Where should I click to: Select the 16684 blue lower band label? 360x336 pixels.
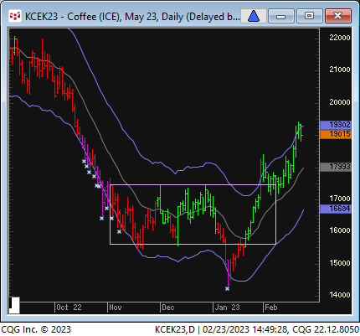[336, 209]
